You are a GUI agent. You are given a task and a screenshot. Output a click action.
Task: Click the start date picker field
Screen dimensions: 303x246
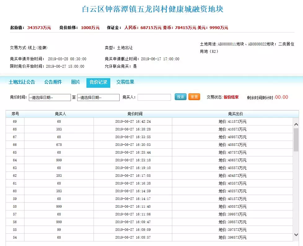coord(50,97)
